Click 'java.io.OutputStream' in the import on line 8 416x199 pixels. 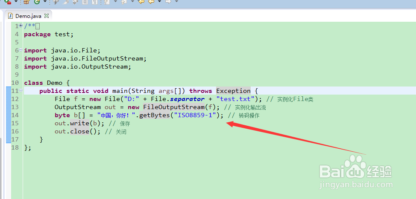[89, 66]
